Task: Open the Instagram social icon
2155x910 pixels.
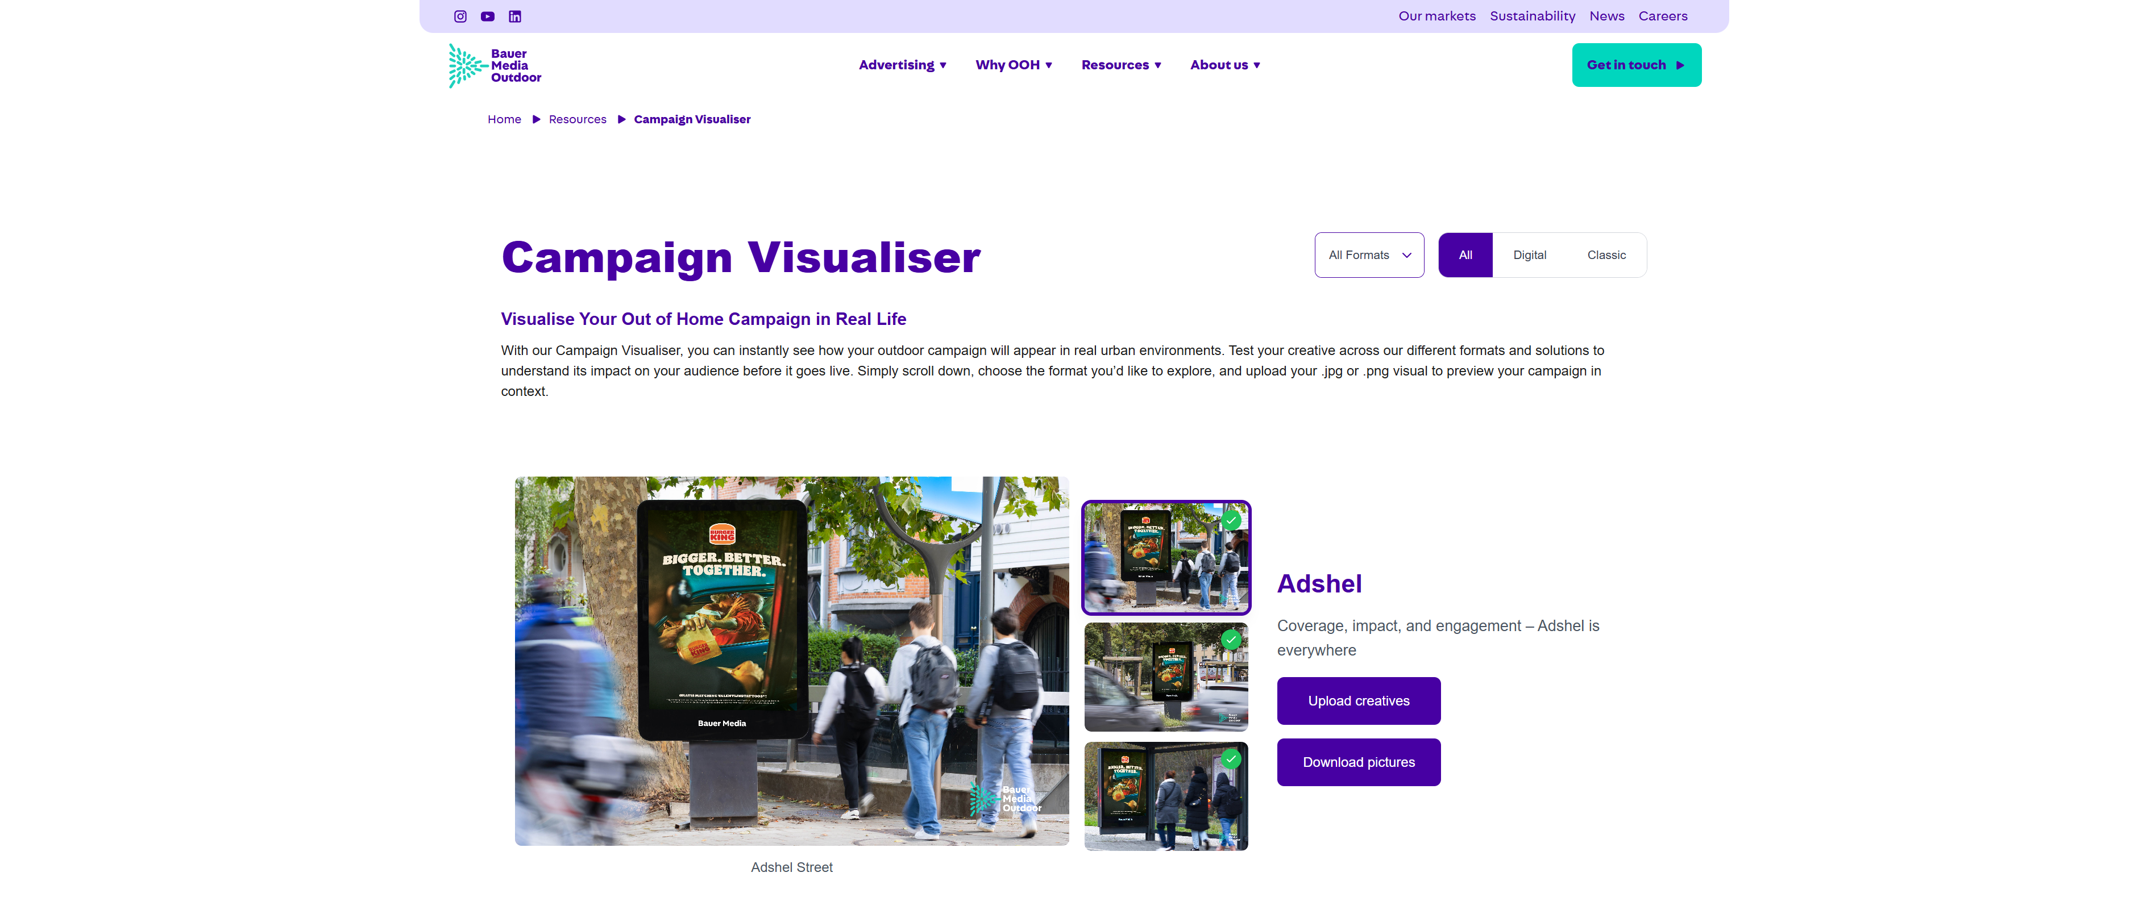Action: [460, 16]
